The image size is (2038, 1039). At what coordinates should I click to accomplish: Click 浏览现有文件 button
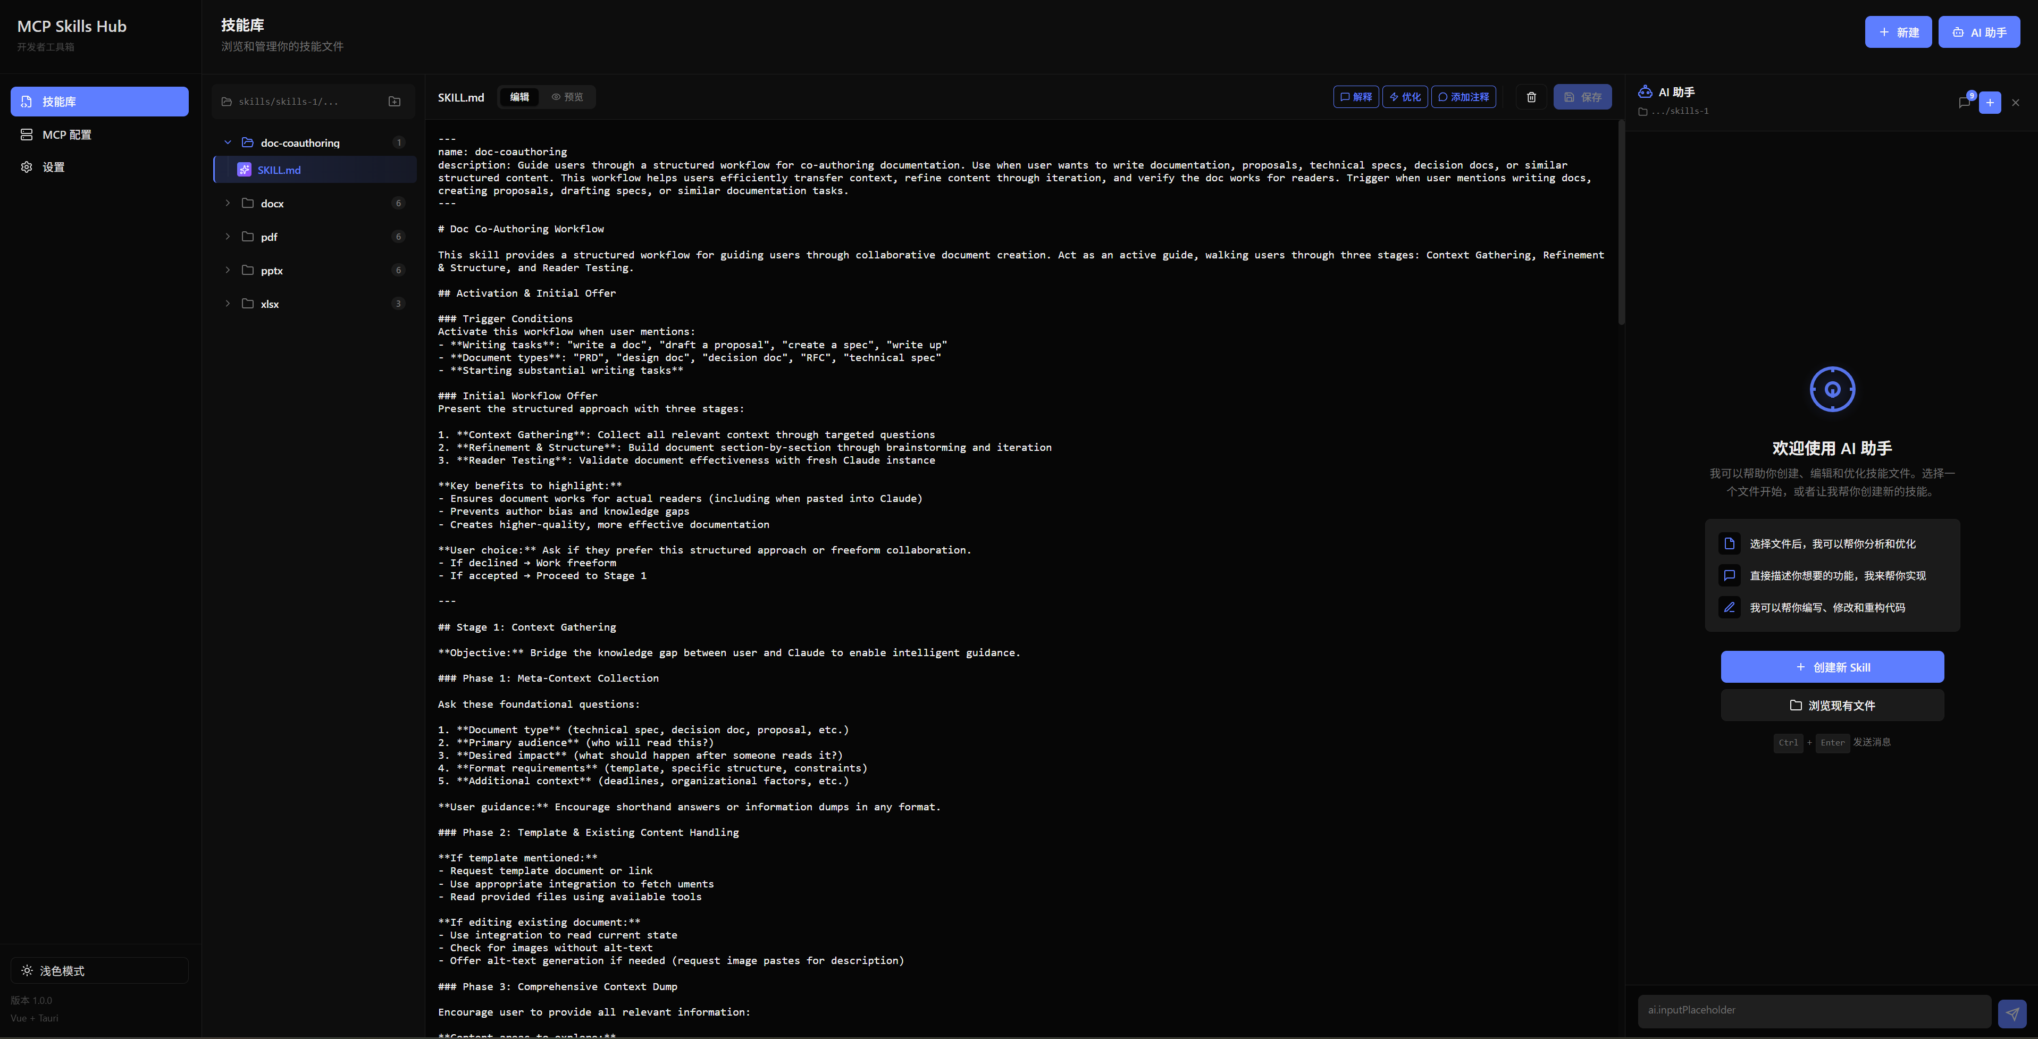point(1832,705)
